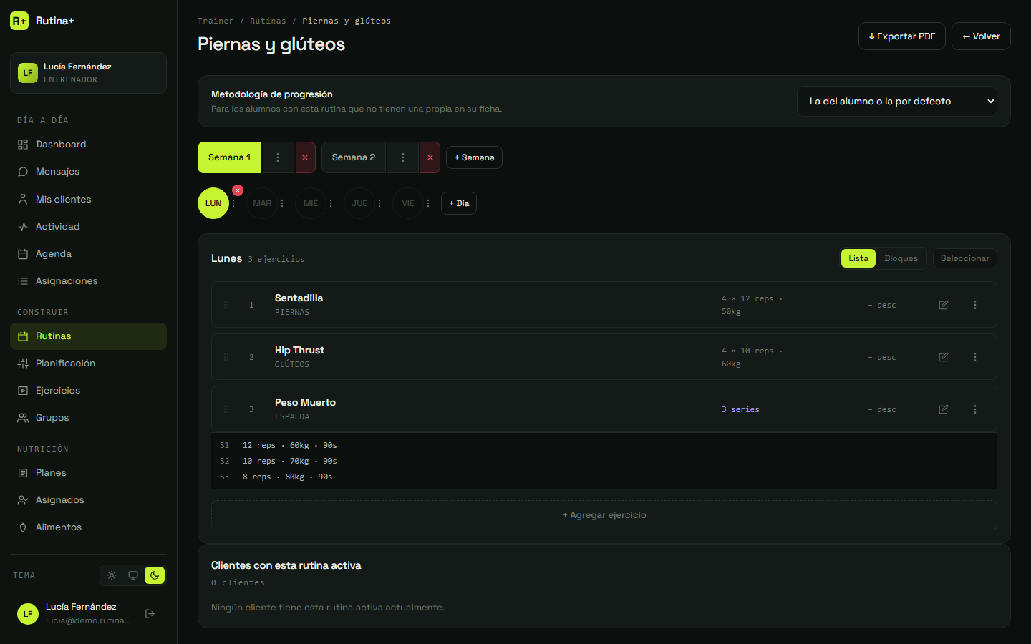Open Mensajes in the sidebar
Image resolution: width=1031 pixels, height=644 pixels.
point(88,172)
